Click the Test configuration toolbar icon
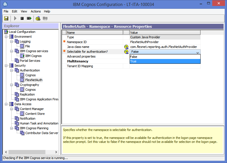The image size is (227, 163). coord(38,18)
